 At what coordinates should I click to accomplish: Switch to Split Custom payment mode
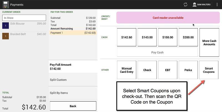pos(73,80)
